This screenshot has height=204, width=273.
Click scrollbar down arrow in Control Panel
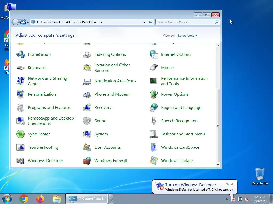pyautogui.click(x=218, y=165)
